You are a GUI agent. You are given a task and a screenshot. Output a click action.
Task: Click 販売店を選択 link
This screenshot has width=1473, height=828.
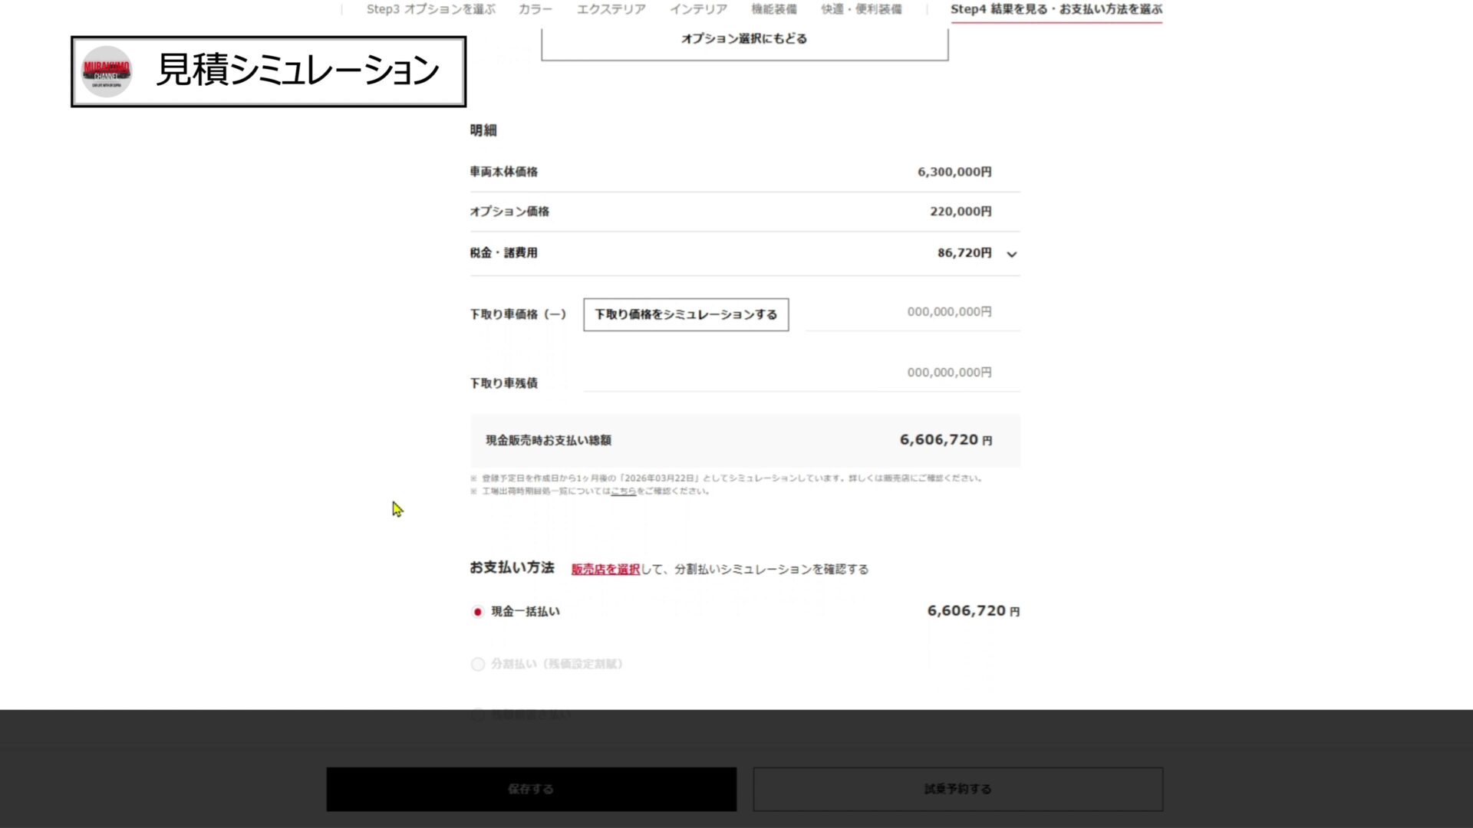(x=605, y=569)
